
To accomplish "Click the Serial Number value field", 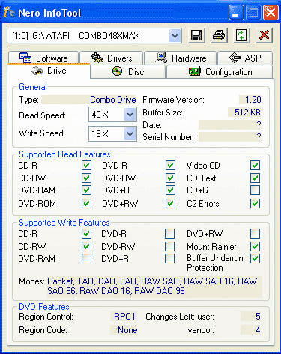I will tap(230, 137).
